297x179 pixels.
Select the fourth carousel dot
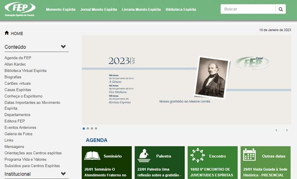[x=96, y=129]
